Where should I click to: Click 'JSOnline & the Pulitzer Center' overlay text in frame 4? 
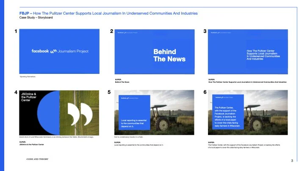coord(29,97)
